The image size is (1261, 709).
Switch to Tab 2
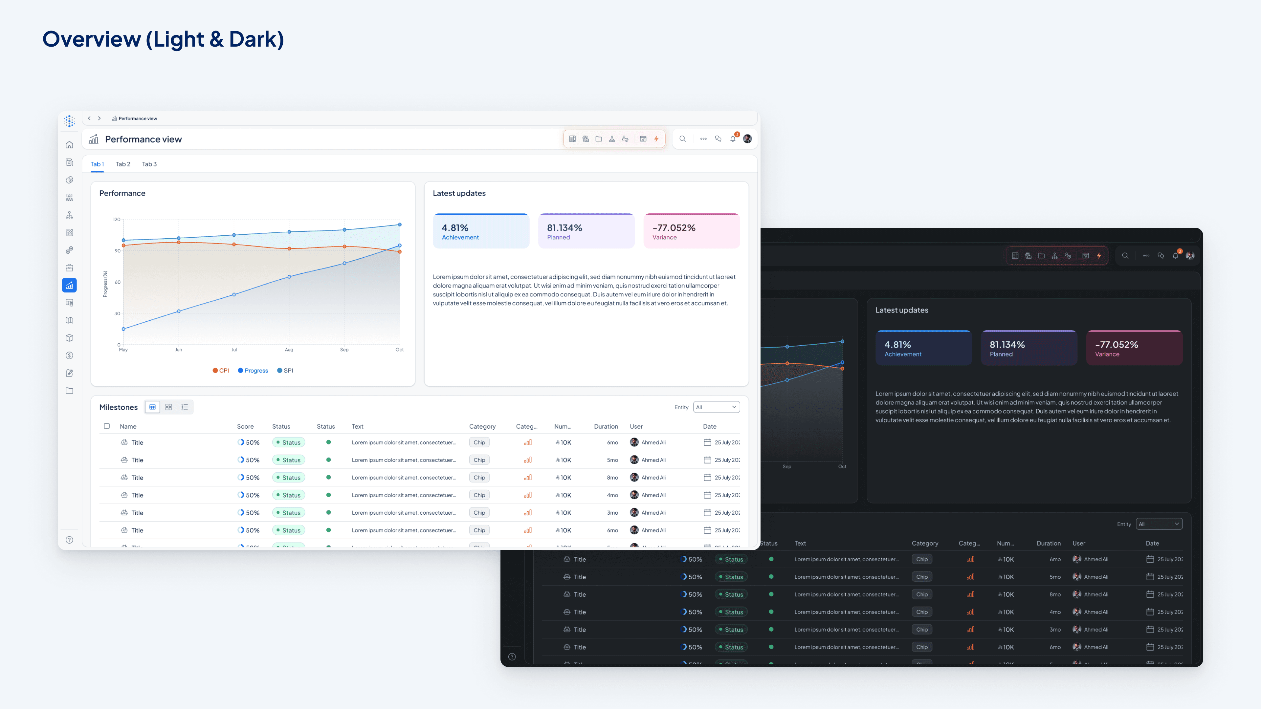(123, 164)
